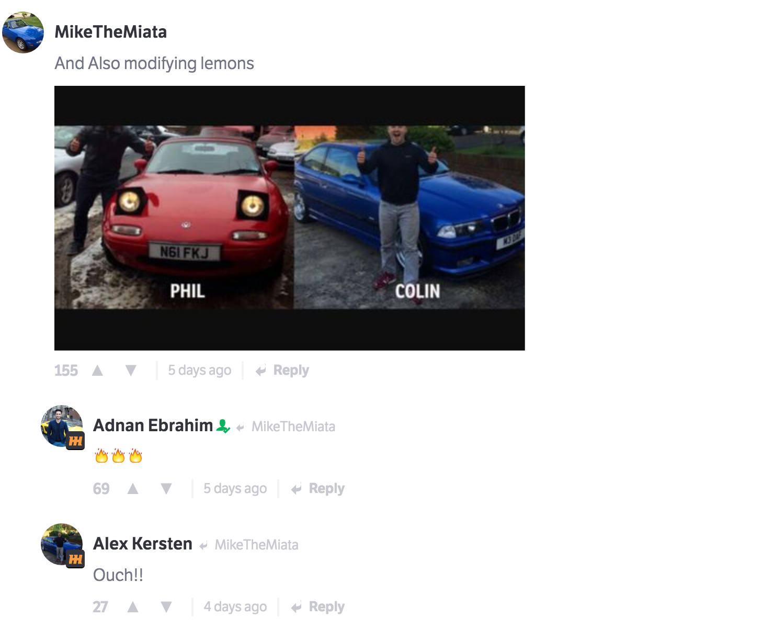Viewport: 774px width, 628px height.
Task: Click MikeTheMiata mention beside Adnan Ebrahim
Action: pos(293,427)
